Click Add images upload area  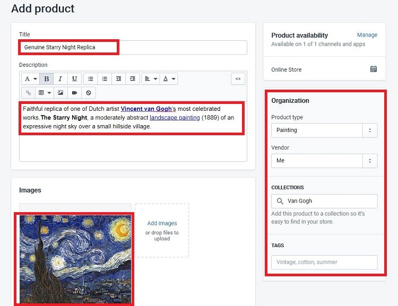click(162, 230)
